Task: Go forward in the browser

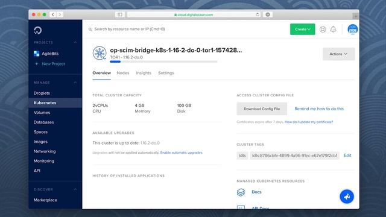Action: point(60,14)
